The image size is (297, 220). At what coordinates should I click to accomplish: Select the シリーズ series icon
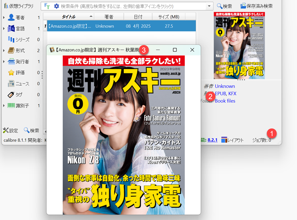11,39
